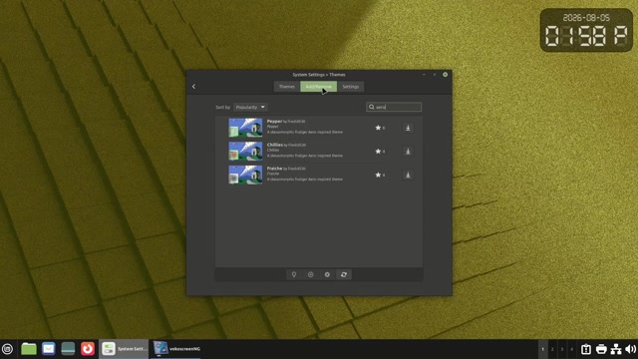
Task: Click the star rating for Fraiche
Action: [x=380, y=176]
